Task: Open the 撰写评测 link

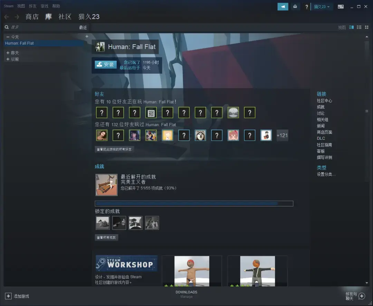Action: click(324, 157)
